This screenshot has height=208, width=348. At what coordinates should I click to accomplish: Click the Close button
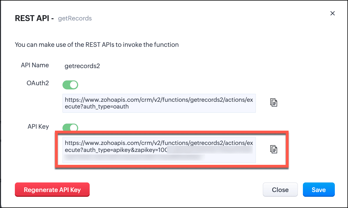(280, 190)
